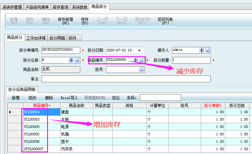The image size is (252, 154).
Task: Click 保存新增 (F6) in the toolbar
Action: 65,21
